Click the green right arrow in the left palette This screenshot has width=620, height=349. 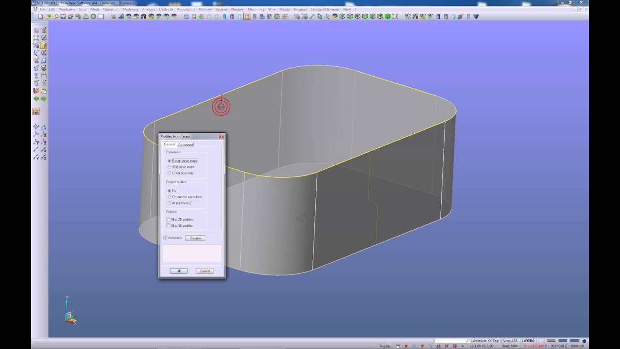(x=44, y=98)
